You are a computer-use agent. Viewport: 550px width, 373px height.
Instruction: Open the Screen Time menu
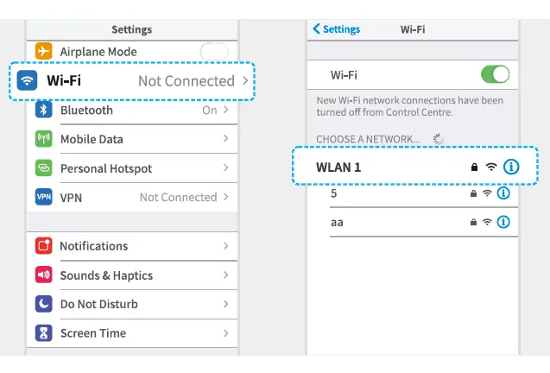[93, 333]
